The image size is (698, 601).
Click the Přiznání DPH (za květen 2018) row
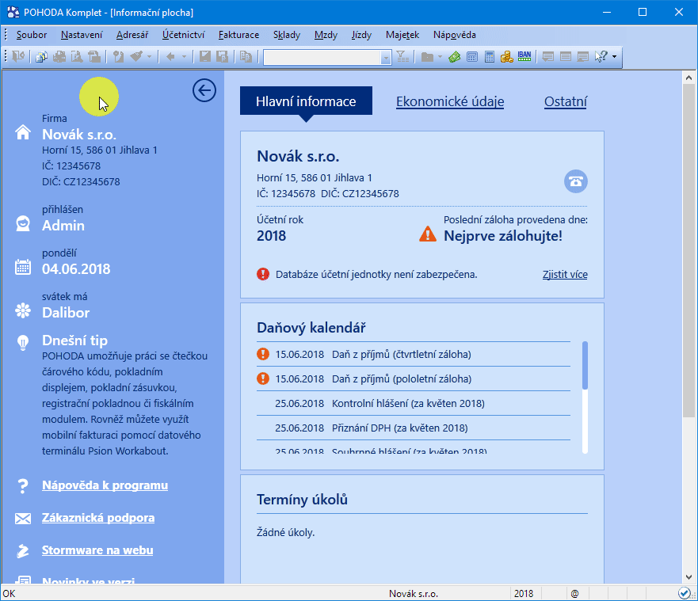414,428
